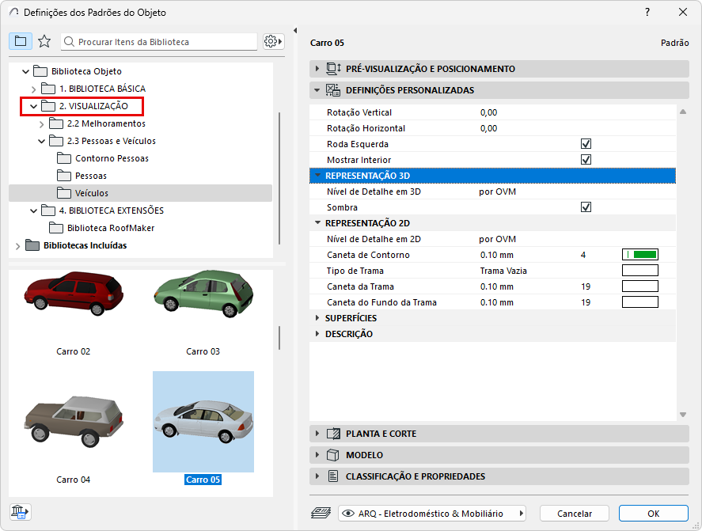702x531 pixels.
Task: Expand Pré-Visualização e Posicionamento panel
Action: pos(318,69)
